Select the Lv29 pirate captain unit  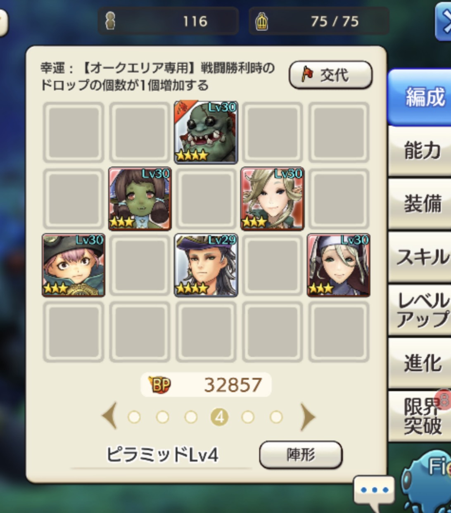[x=206, y=265]
